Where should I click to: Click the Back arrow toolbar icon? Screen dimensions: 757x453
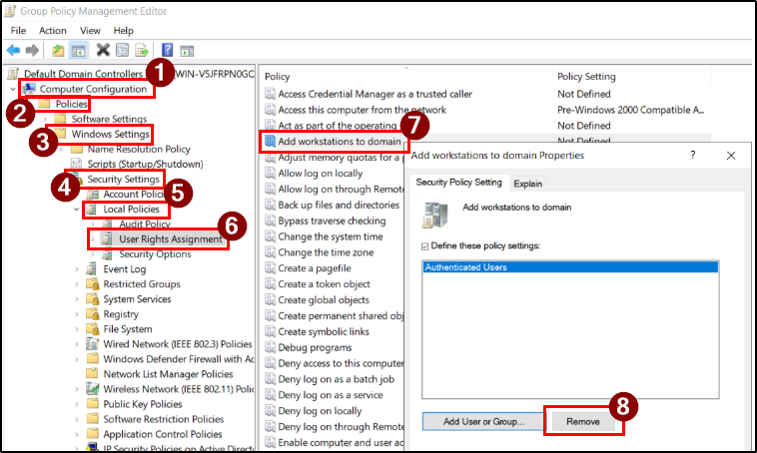[x=13, y=50]
